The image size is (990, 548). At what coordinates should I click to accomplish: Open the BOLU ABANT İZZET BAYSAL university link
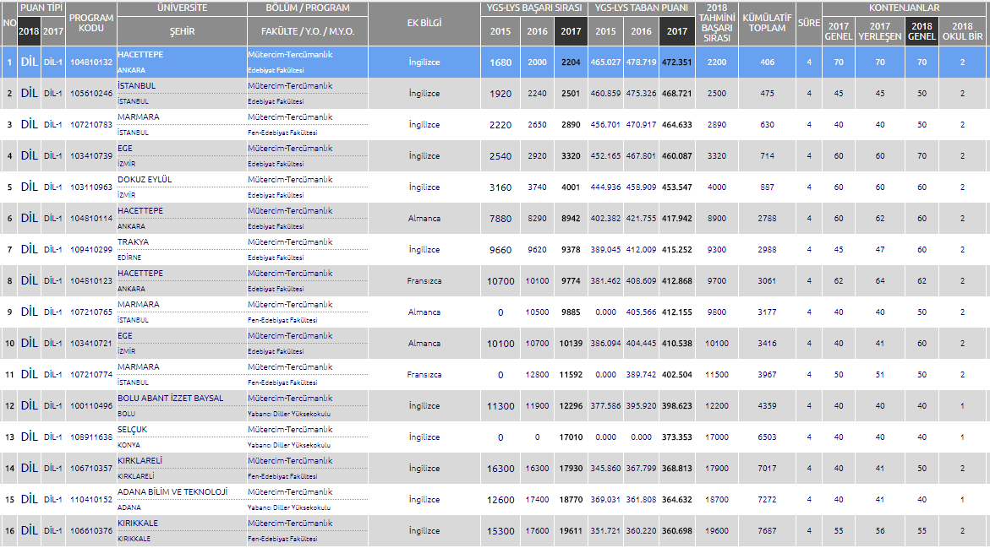(170, 399)
